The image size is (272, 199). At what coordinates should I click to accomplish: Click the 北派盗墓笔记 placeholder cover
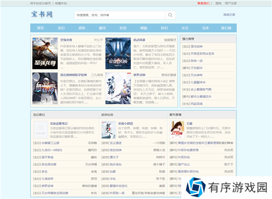41,130
